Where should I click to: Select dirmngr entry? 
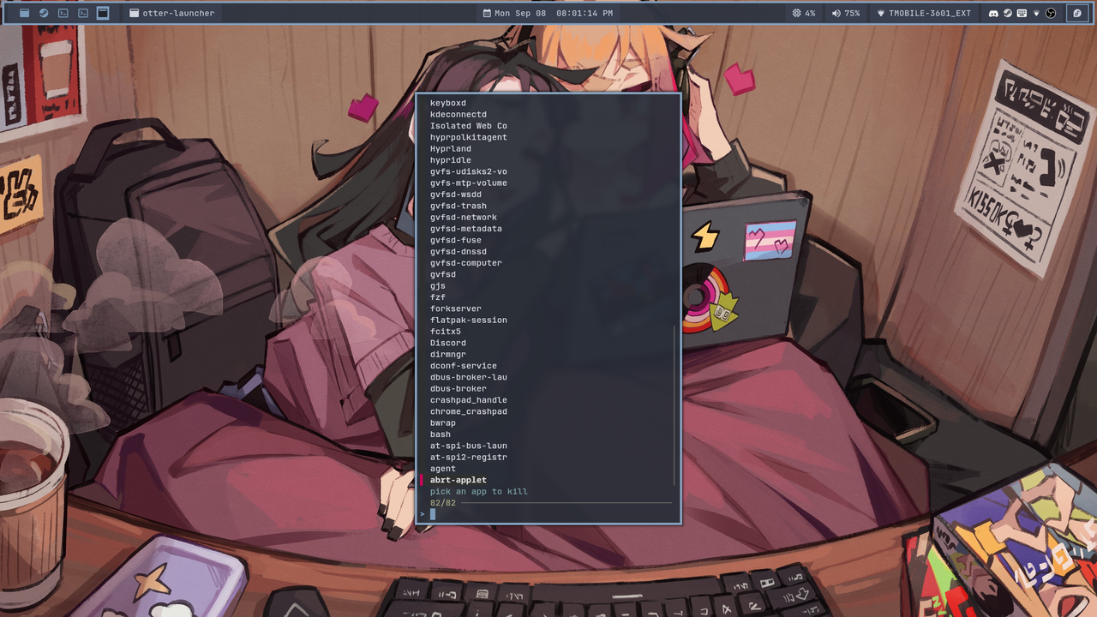(x=448, y=354)
